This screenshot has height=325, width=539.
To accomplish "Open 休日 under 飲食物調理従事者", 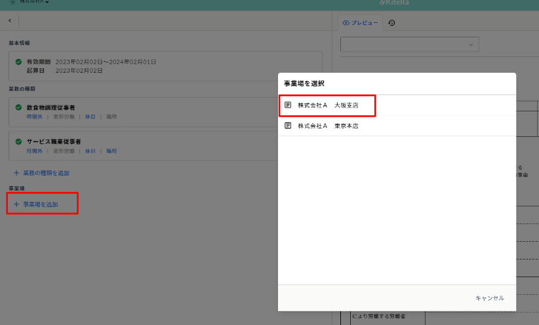I will (90, 116).
